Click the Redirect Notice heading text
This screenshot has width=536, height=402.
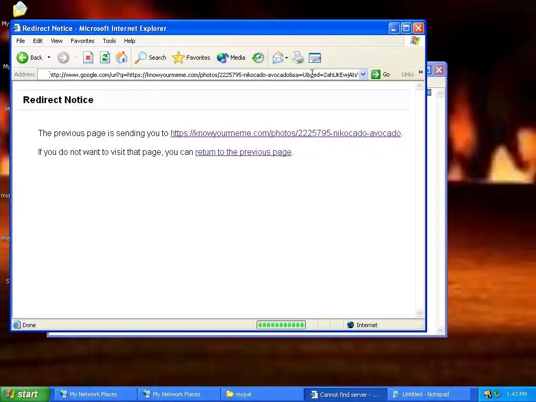(x=58, y=100)
